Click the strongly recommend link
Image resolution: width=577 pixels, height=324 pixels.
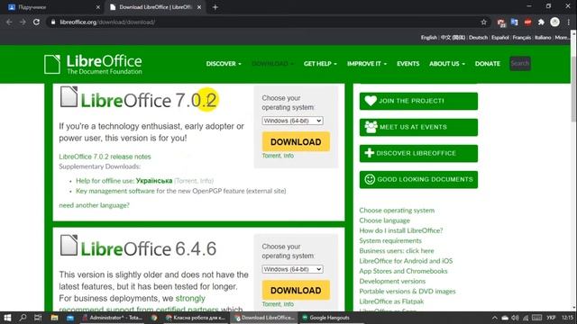click(190, 298)
